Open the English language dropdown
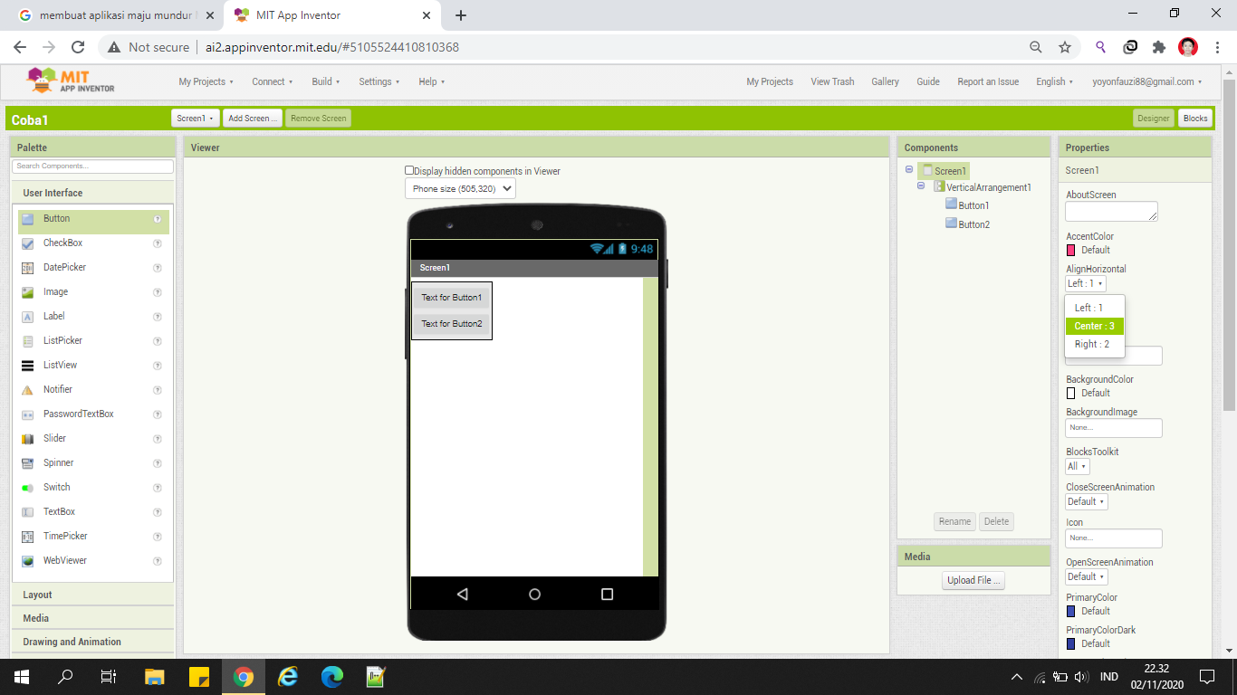The width and height of the screenshot is (1237, 695). [x=1054, y=81]
